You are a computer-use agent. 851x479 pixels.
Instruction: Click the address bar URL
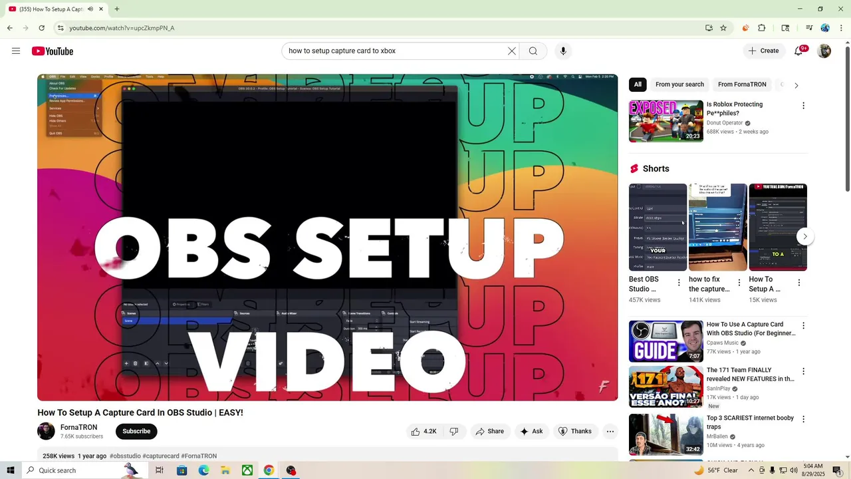point(122,28)
